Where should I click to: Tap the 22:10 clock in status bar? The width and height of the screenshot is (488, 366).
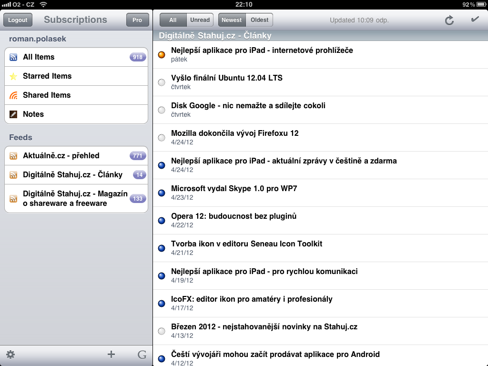point(244,4)
